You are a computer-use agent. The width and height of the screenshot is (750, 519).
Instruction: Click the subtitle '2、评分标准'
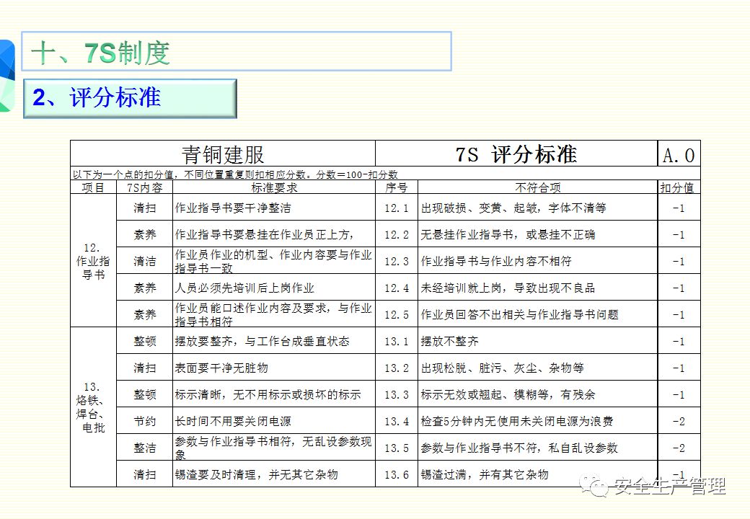coord(97,97)
